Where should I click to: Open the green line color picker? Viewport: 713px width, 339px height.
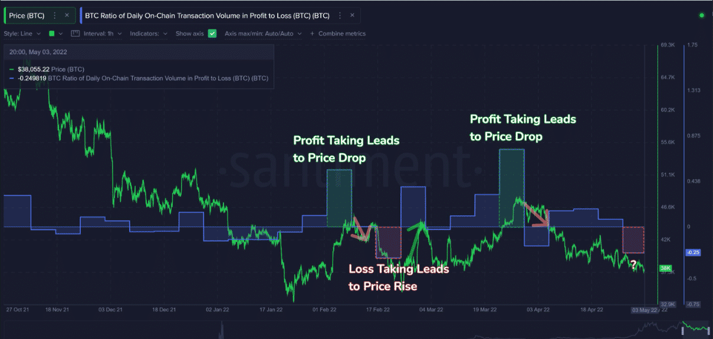pyautogui.click(x=54, y=34)
